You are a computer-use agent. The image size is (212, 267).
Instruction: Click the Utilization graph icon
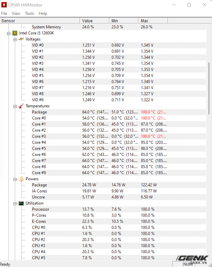(x=21, y=203)
